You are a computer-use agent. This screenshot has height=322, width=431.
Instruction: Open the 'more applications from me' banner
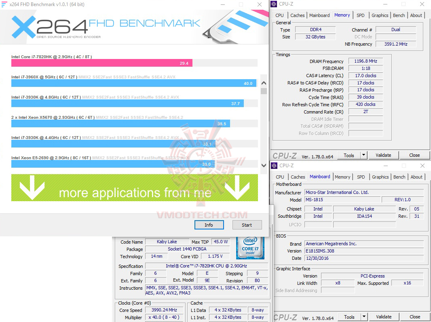[x=135, y=187]
